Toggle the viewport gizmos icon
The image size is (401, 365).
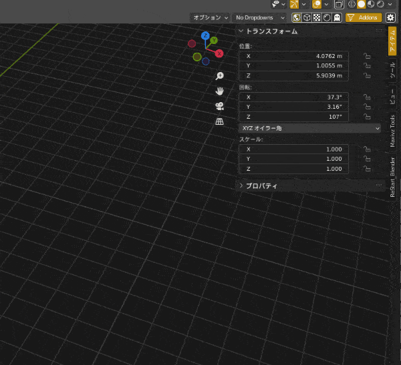point(294,4)
